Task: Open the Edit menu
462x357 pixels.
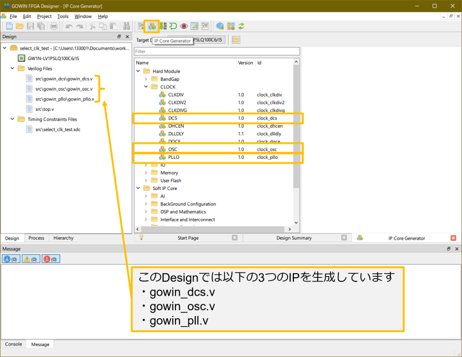Action: coord(27,16)
